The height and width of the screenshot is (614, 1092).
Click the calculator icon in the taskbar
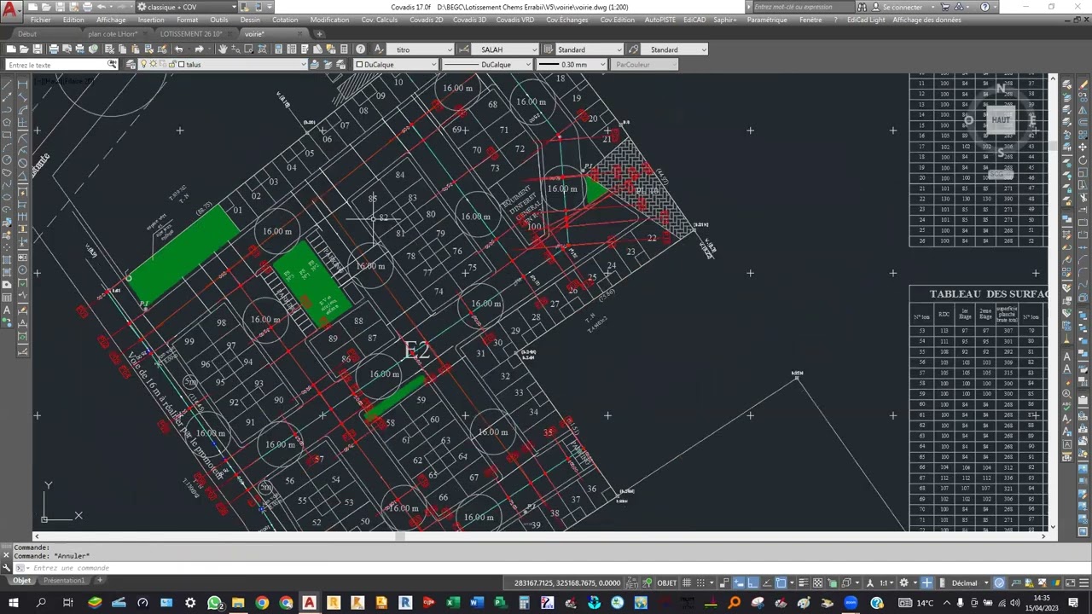pos(524,603)
